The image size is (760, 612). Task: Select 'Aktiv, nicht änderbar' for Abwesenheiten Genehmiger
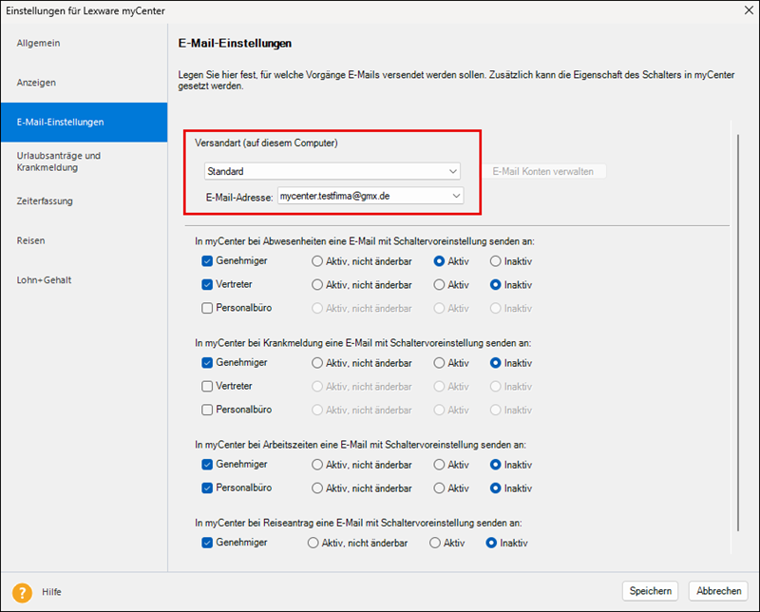(x=317, y=261)
